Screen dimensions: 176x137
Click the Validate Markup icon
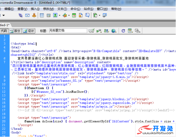pos(99,31)
